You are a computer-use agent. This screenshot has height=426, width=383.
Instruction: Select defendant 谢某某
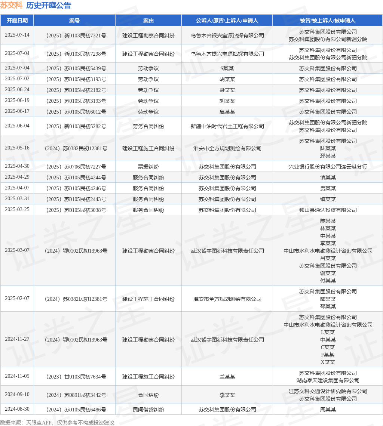(328, 273)
